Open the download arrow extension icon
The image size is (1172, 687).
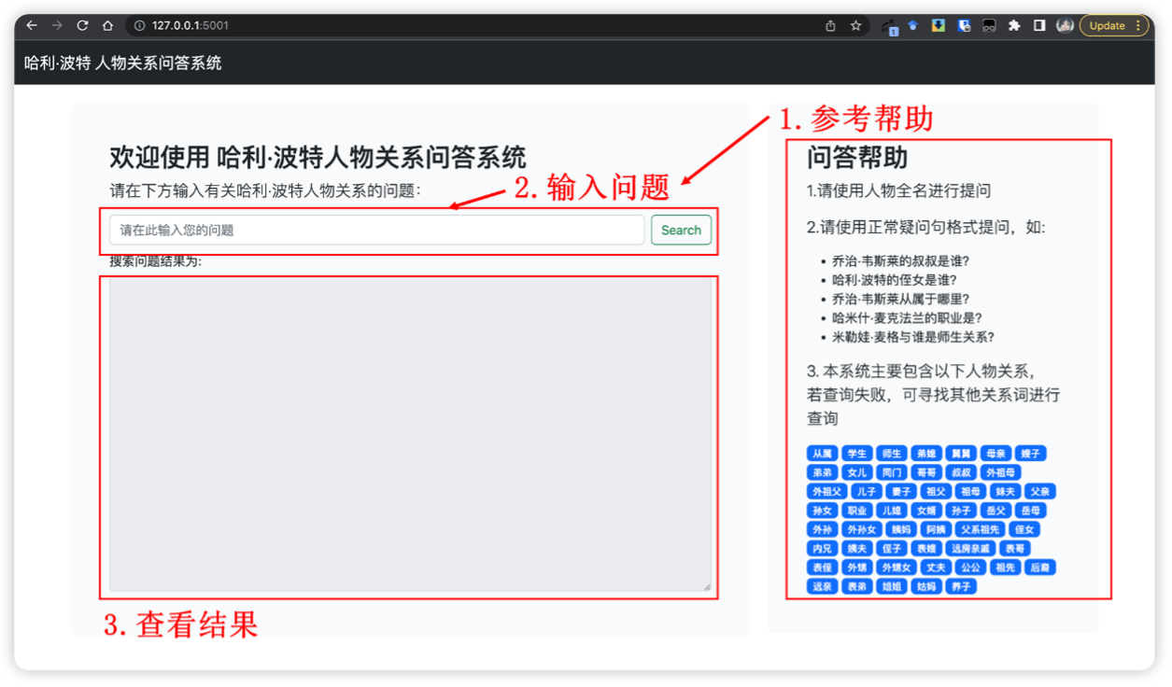tap(939, 25)
